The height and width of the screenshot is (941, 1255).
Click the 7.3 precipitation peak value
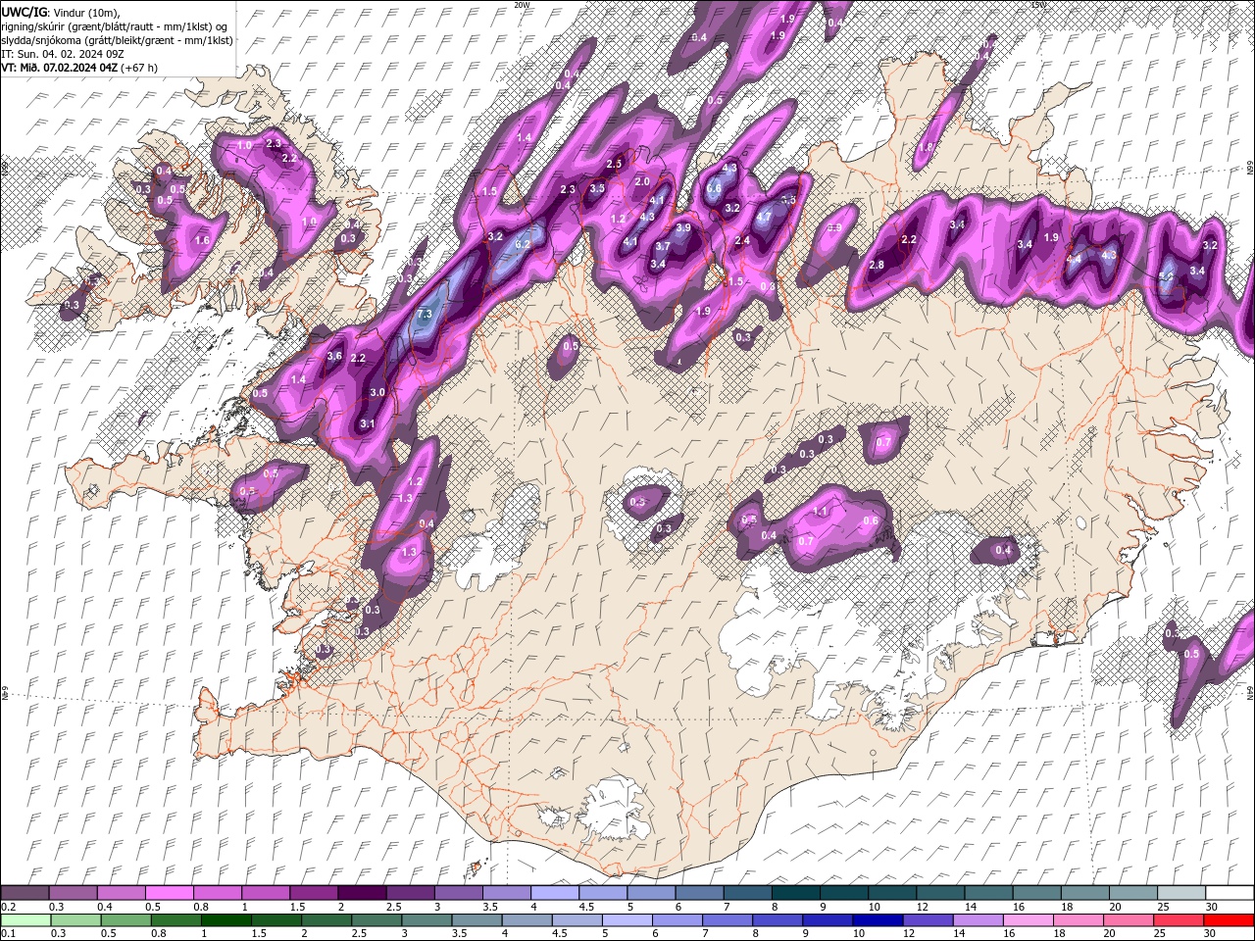pos(425,314)
